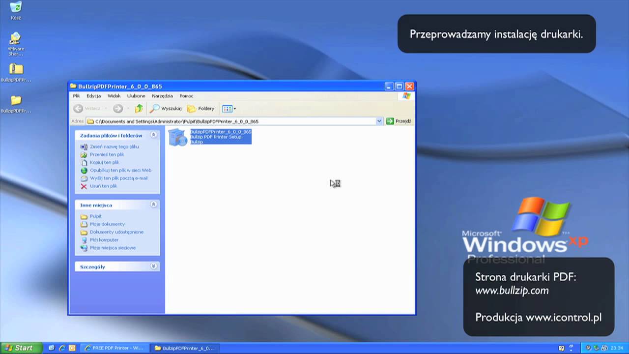Screen dimensions: 629x354
Task: Click the forward navigation arrow icon
Action: tap(118, 109)
